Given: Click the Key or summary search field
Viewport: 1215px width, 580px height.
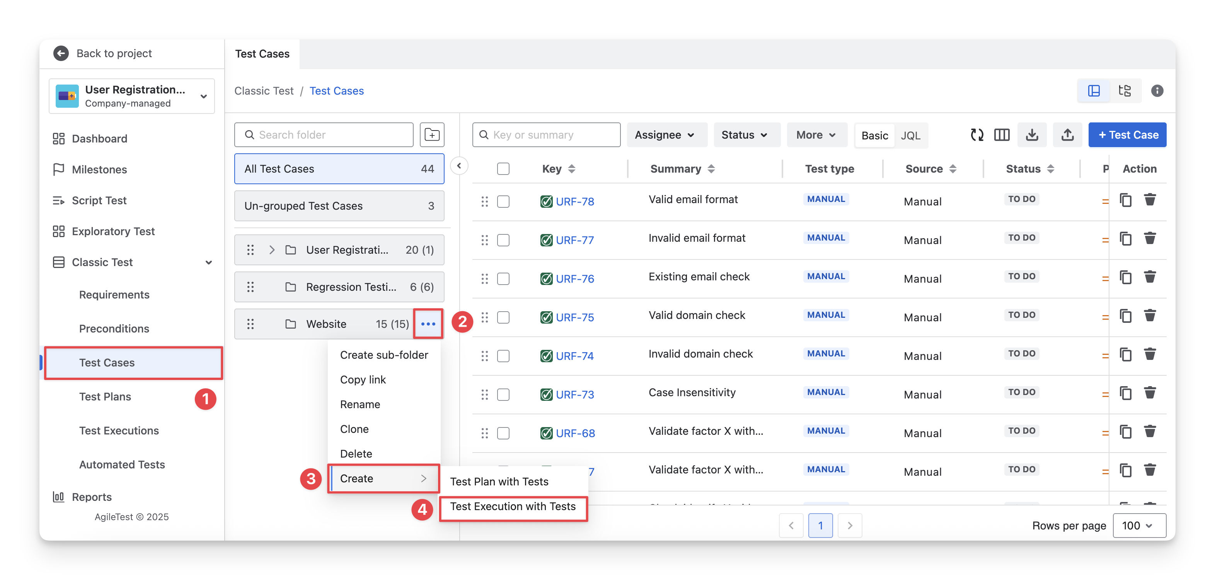Looking at the screenshot, I should click(547, 135).
